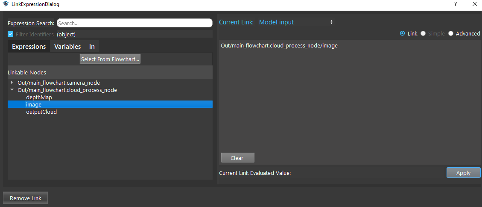Select the image tree item
Image resolution: width=482 pixels, height=207 pixels.
(x=110, y=104)
